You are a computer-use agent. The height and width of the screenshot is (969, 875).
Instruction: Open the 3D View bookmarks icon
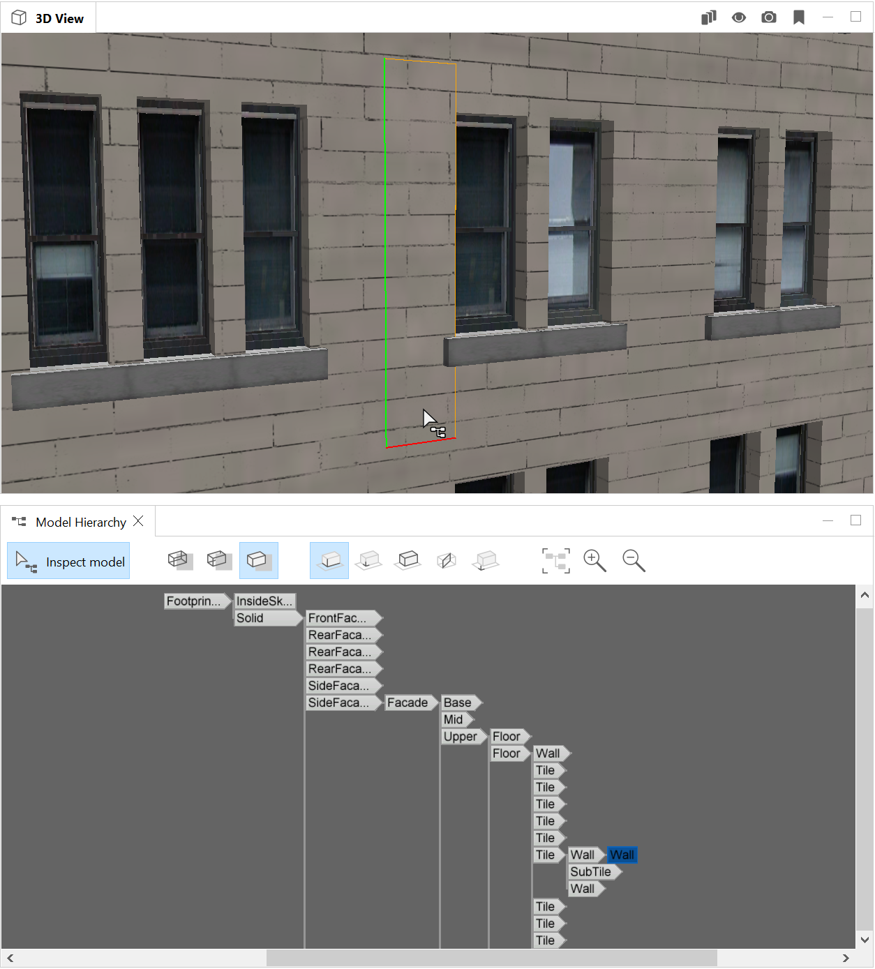coord(798,17)
